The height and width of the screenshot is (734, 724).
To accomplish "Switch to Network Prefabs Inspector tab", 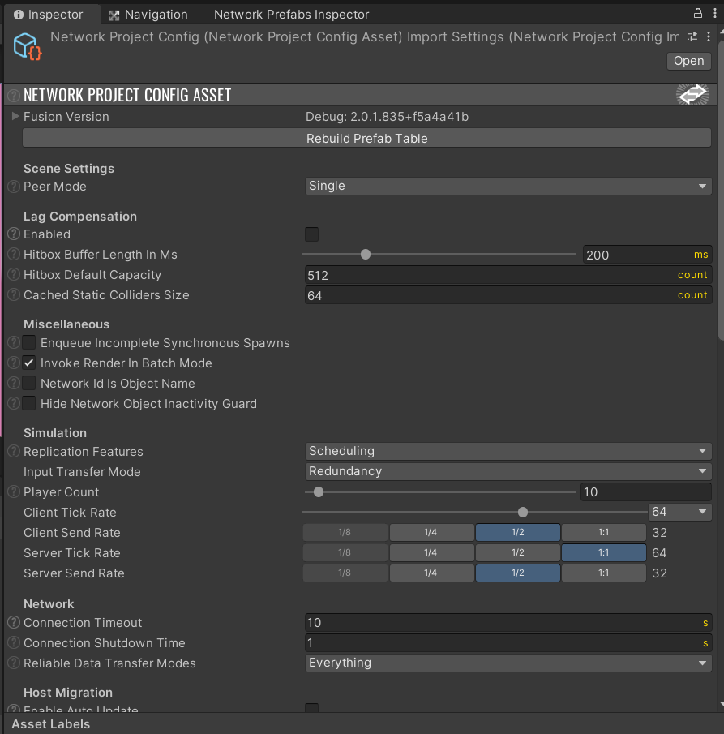I will pos(291,15).
